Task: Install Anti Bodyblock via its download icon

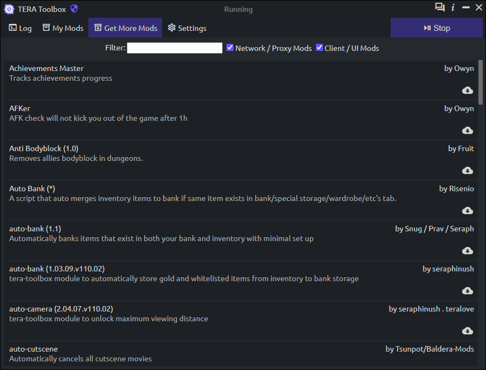Action: pos(468,171)
